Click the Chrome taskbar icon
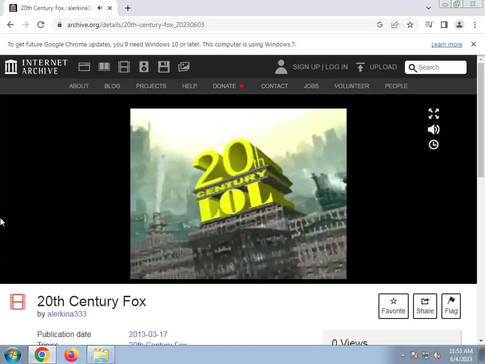 (42, 355)
